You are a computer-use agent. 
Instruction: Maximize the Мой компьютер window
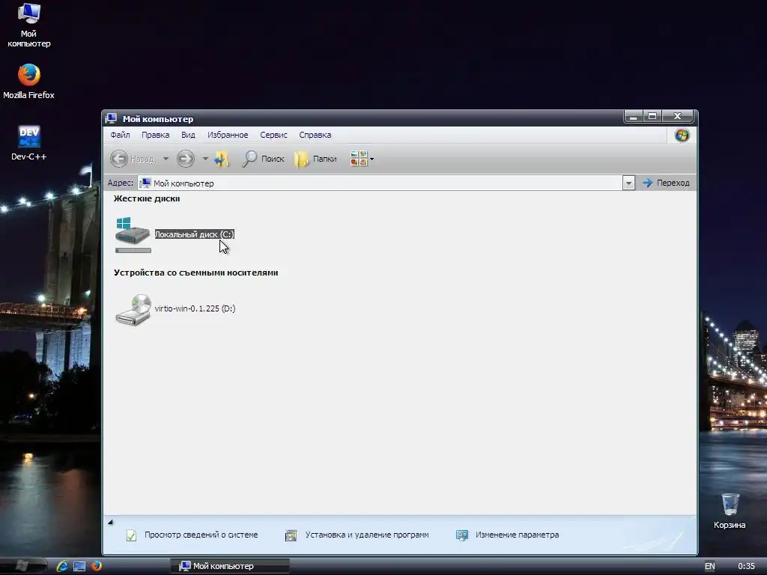click(x=652, y=116)
